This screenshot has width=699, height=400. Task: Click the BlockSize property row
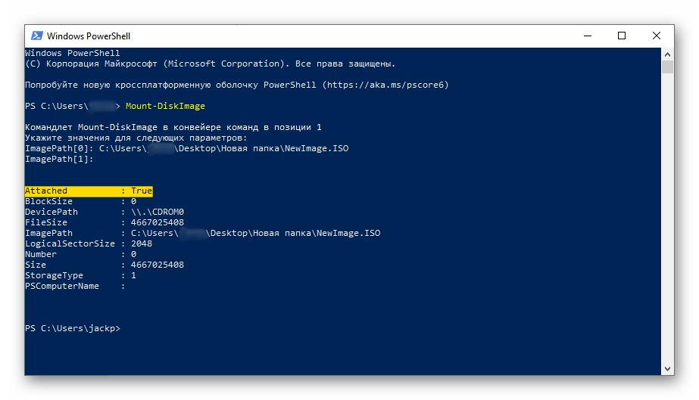[80, 202]
